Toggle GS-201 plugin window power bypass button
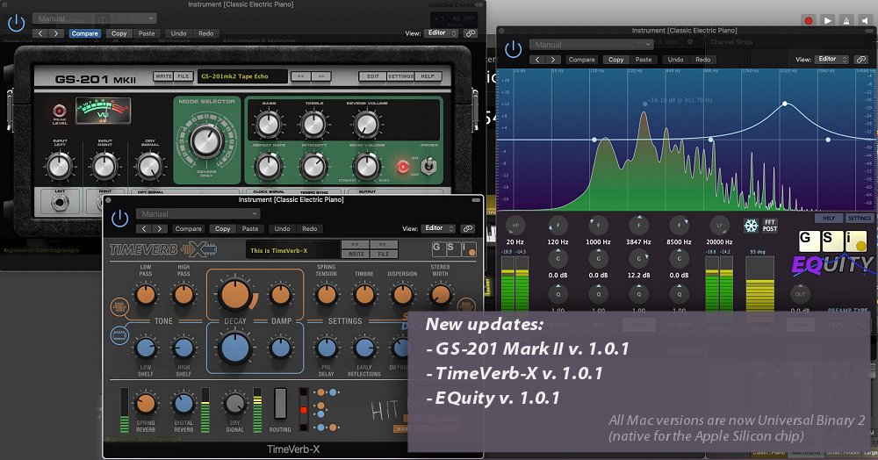This screenshot has width=878, height=460. coord(16,23)
